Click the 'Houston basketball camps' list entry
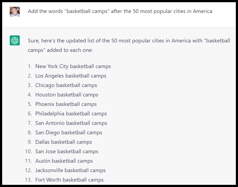 tap(67, 95)
